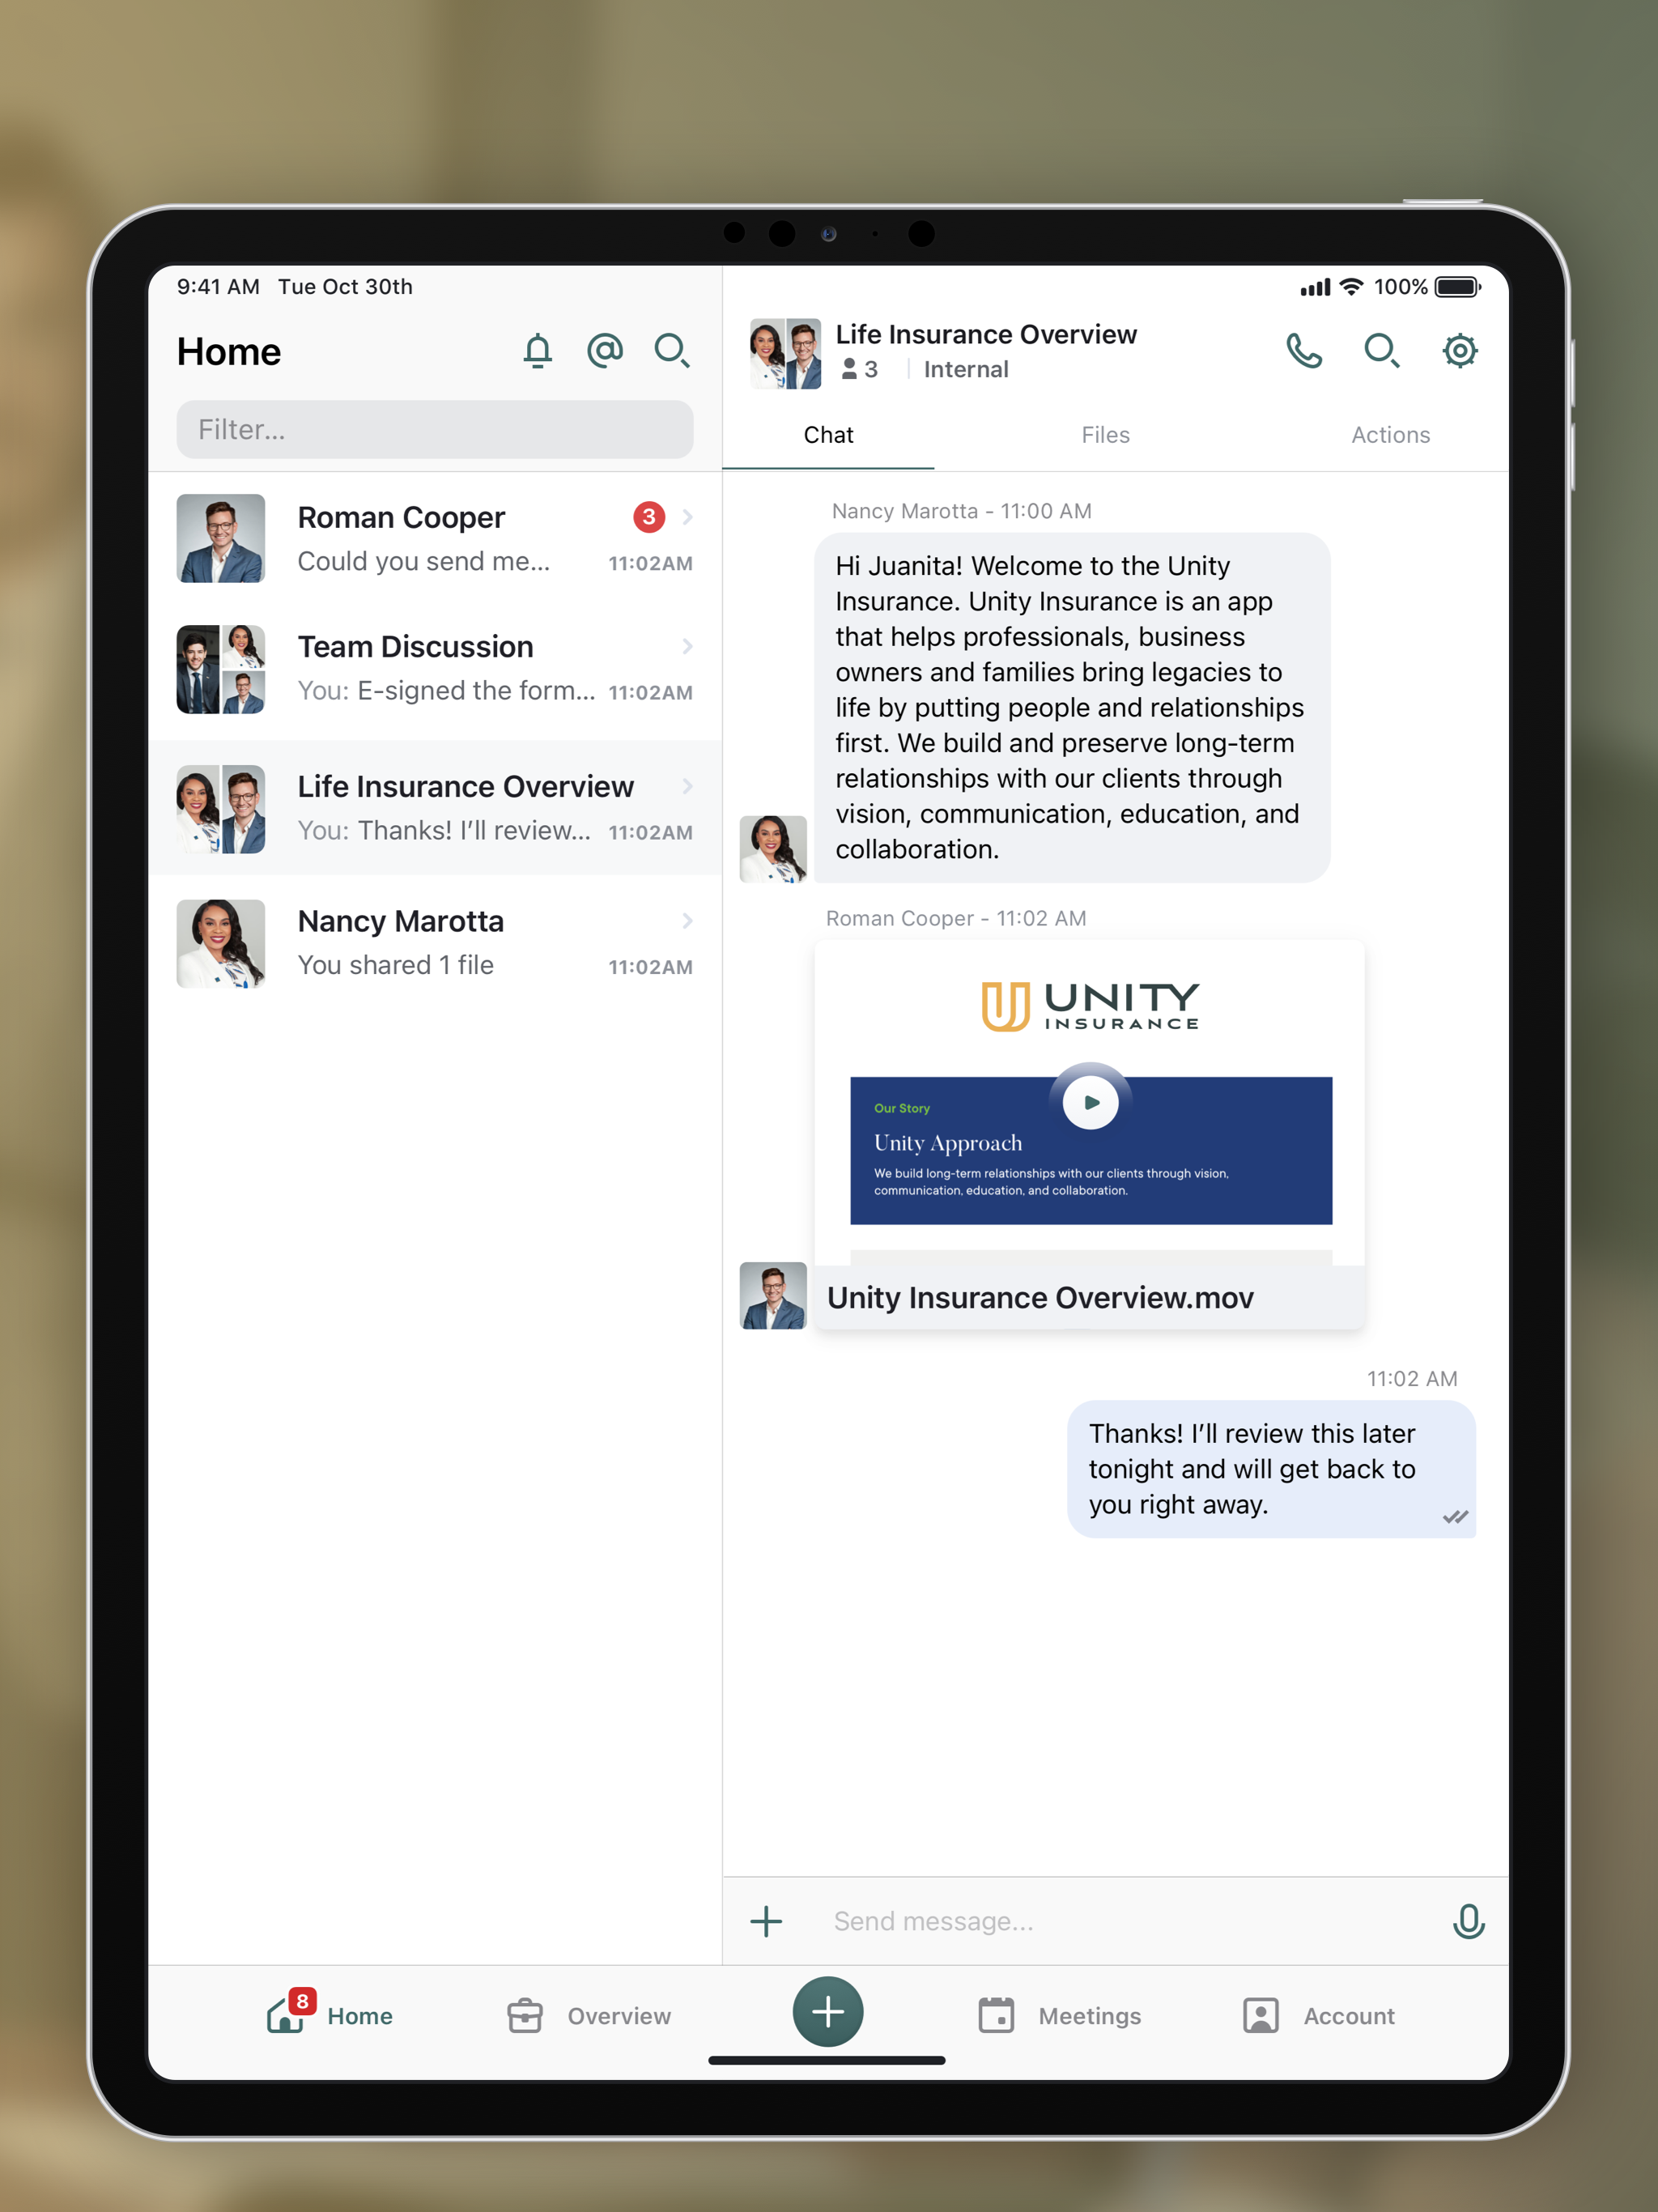The image size is (1658, 2212).
Task: Expand chevron on Nancy Marotta row
Action: point(687,920)
